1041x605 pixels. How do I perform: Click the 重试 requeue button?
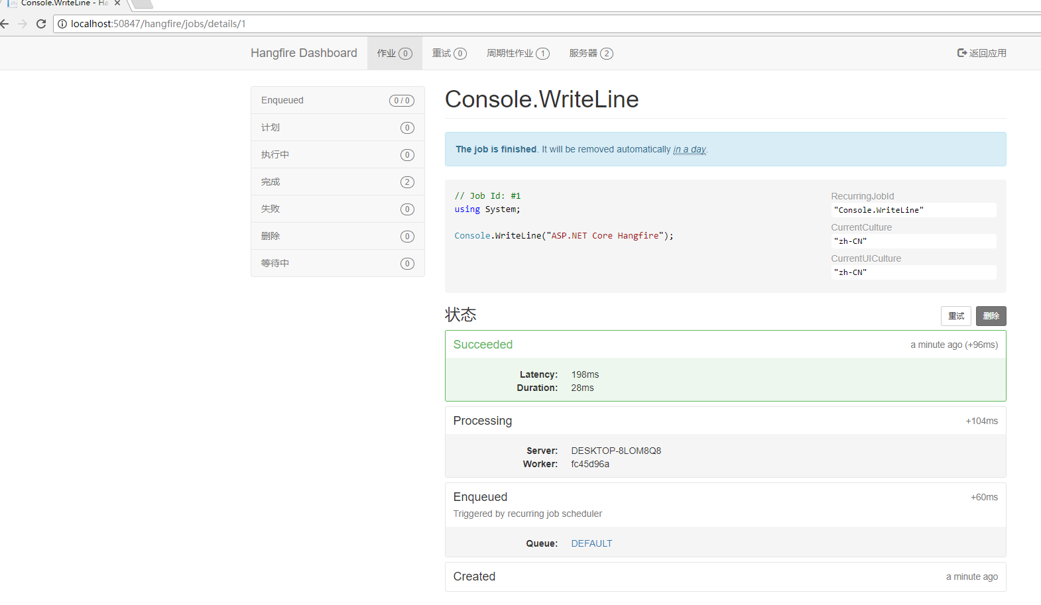tap(955, 316)
